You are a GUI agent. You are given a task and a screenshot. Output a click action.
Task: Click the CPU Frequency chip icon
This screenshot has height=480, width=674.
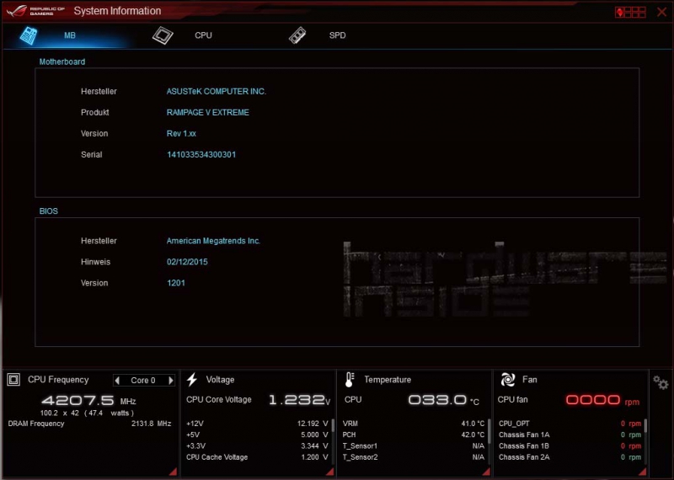tap(13, 380)
